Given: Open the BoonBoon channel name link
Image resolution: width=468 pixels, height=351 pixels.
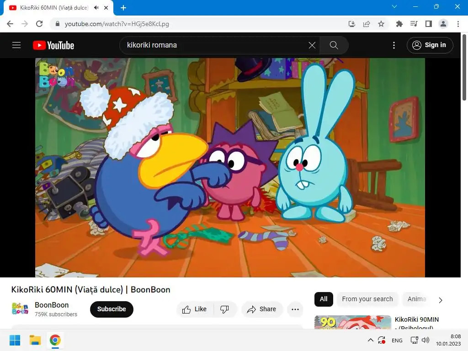Looking at the screenshot, I should [52, 305].
